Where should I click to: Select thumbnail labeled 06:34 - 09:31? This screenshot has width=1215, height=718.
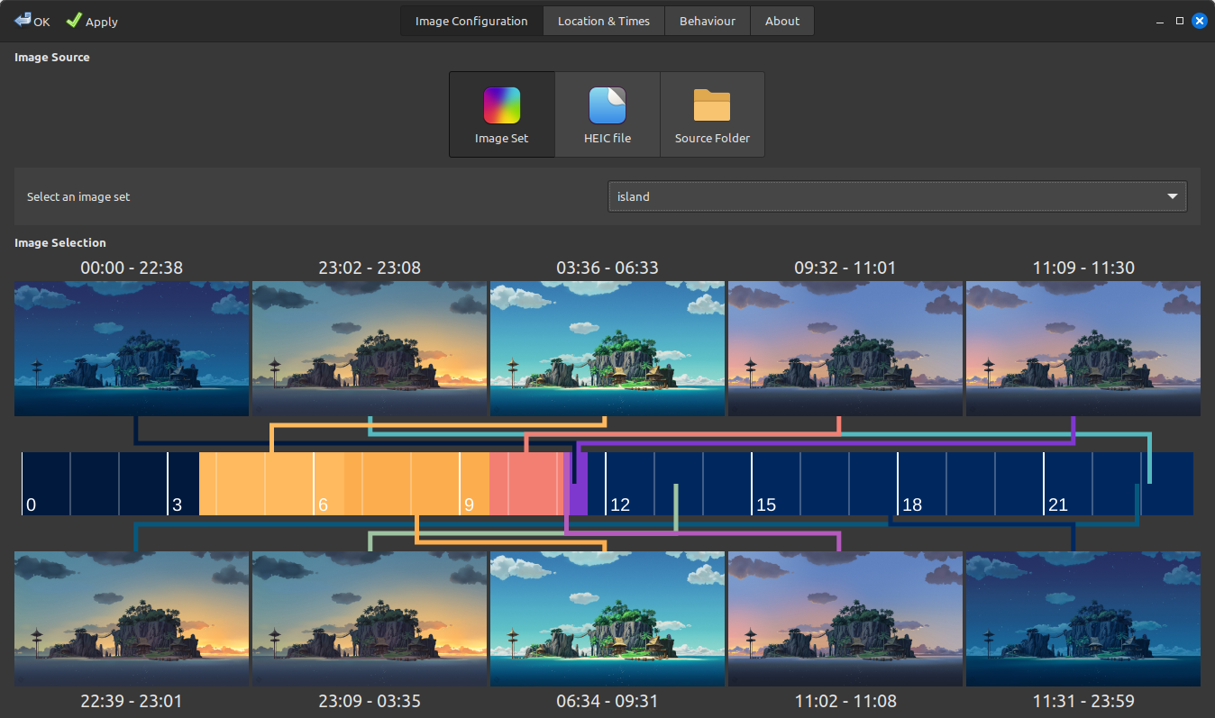pos(607,619)
